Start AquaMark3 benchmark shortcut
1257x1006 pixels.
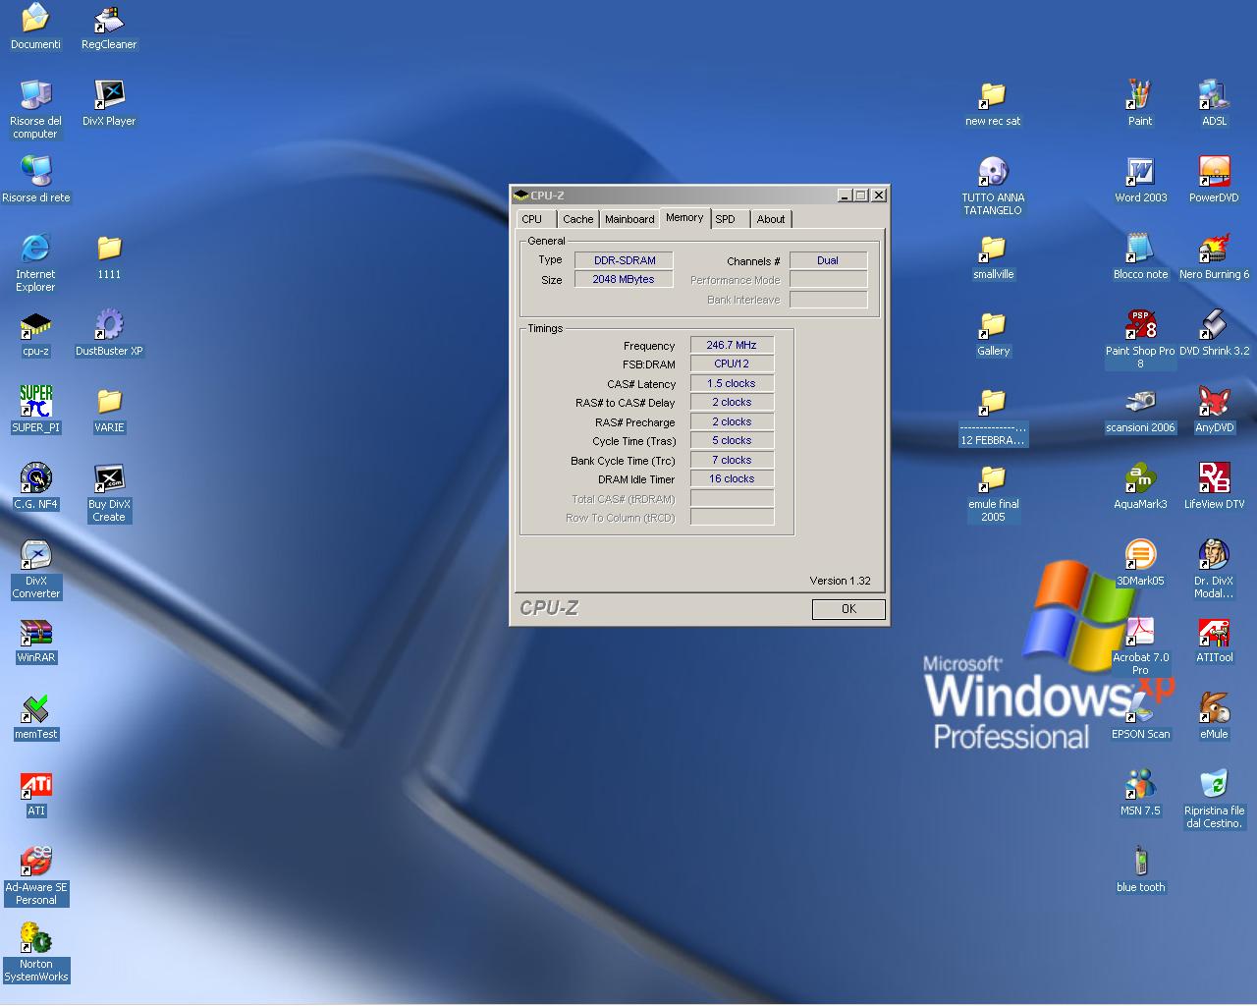1140,486
